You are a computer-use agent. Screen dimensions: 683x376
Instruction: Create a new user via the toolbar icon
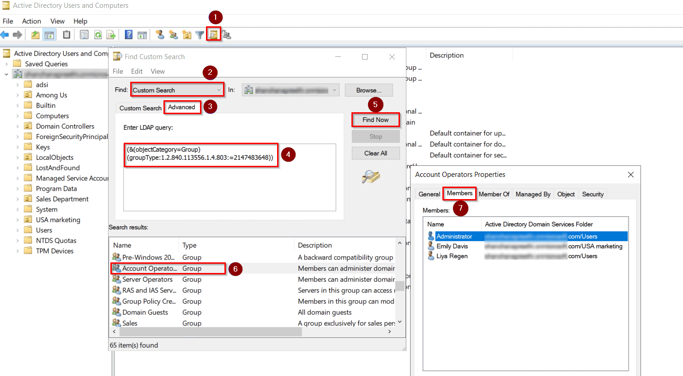click(x=161, y=35)
